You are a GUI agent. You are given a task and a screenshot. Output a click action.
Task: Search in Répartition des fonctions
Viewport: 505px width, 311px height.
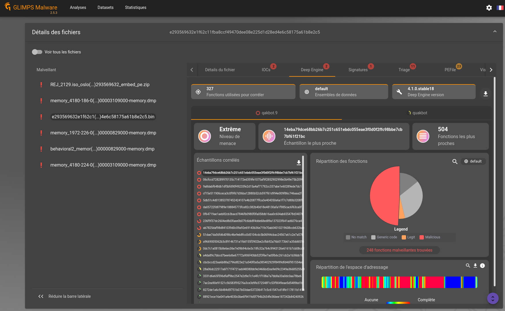pyautogui.click(x=455, y=162)
